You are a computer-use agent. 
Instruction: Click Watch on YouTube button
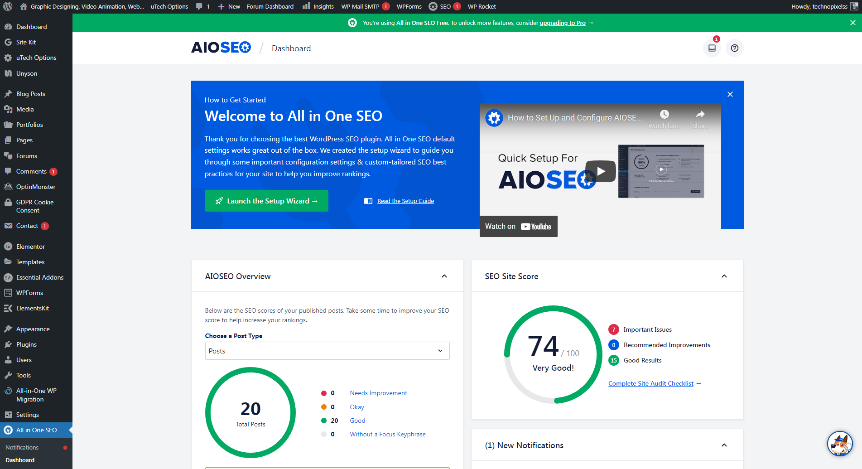(519, 226)
